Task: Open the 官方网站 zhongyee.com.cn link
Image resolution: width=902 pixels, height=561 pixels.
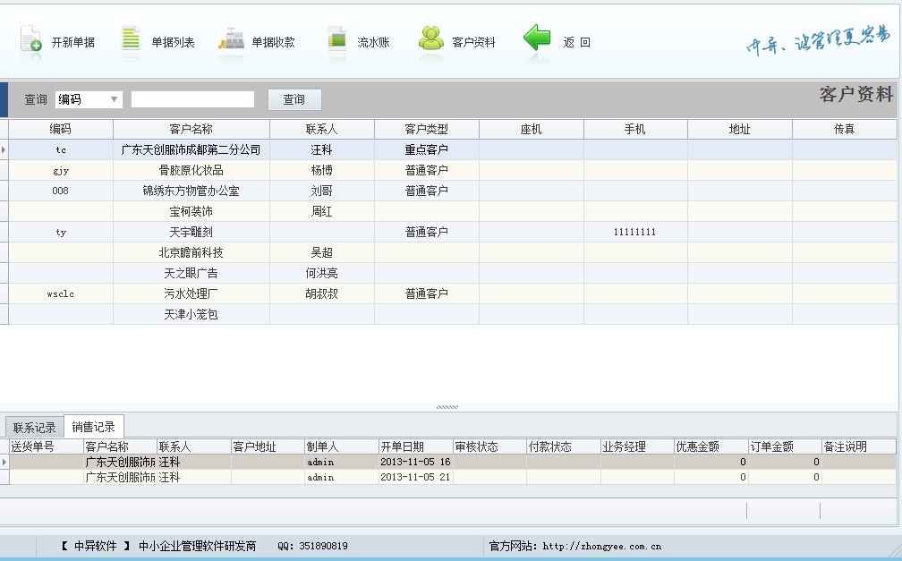Action: click(x=600, y=546)
